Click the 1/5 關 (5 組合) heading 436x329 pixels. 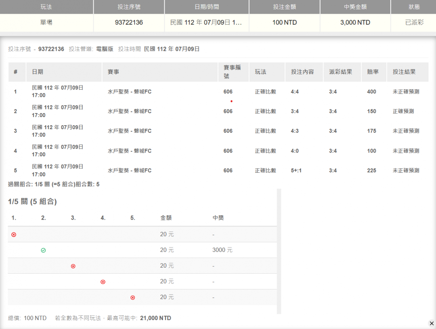tap(32, 202)
